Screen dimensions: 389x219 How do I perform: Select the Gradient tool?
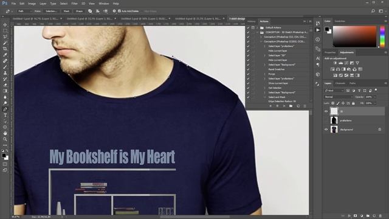[x=5, y=91]
